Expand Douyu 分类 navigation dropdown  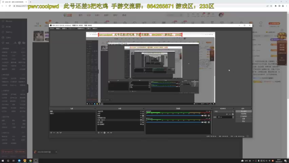97,15
